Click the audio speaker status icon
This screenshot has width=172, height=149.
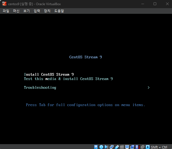coord(106,147)
